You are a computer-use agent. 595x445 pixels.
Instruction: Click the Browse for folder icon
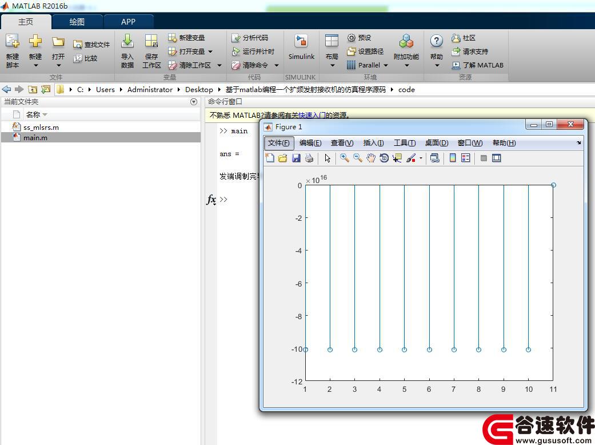tap(46, 90)
